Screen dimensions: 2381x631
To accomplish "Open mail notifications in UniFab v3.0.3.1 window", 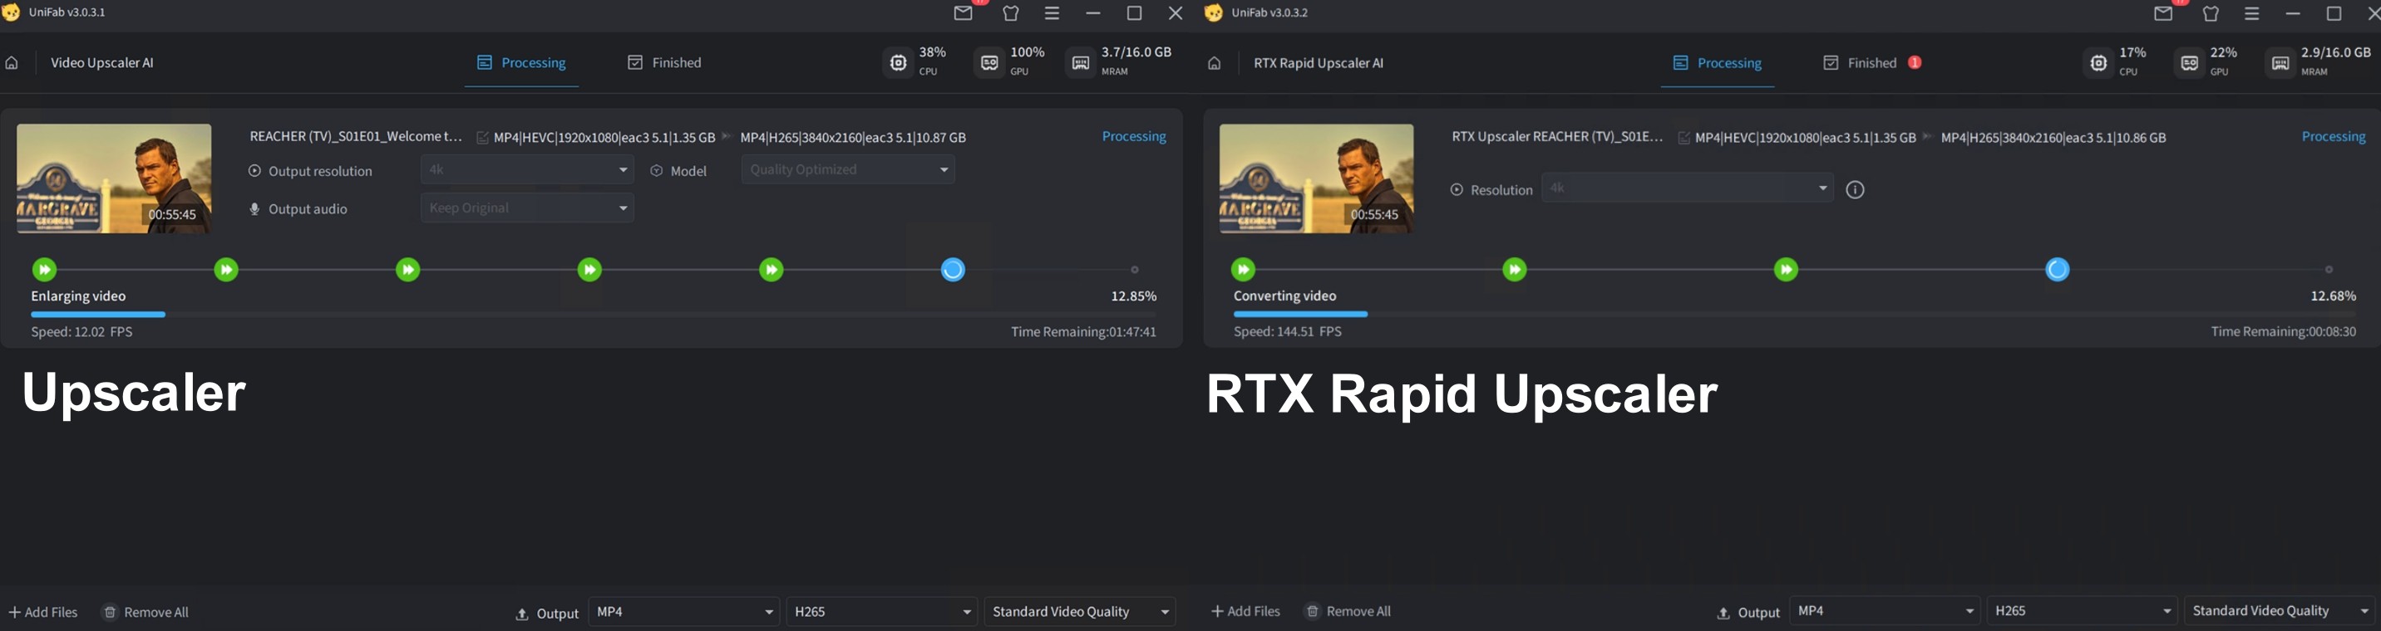I will point(963,13).
